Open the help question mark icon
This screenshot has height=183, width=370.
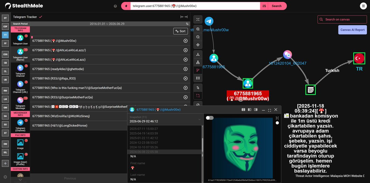pyautogui.click(x=115, y=6)
